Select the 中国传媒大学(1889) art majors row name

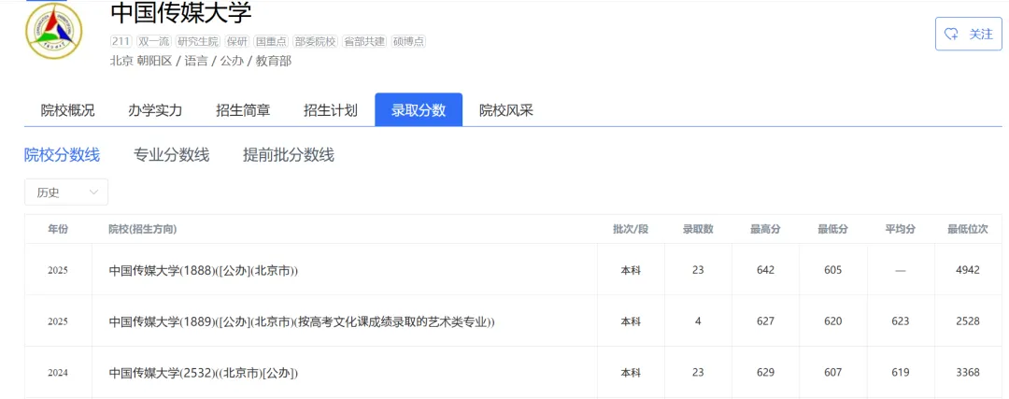(302, 321)
